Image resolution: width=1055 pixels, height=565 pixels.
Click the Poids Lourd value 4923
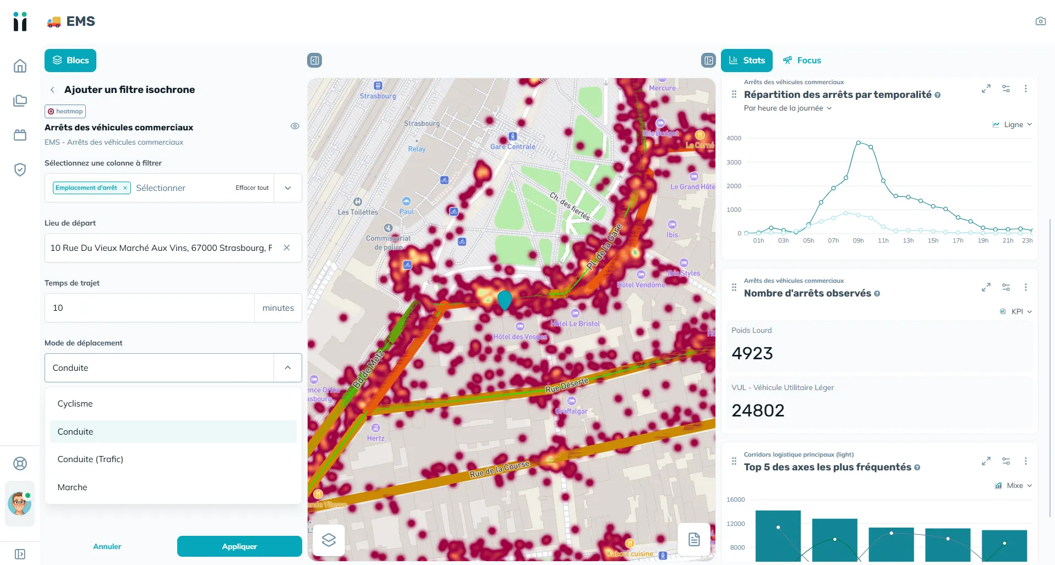tap(752, 353)
